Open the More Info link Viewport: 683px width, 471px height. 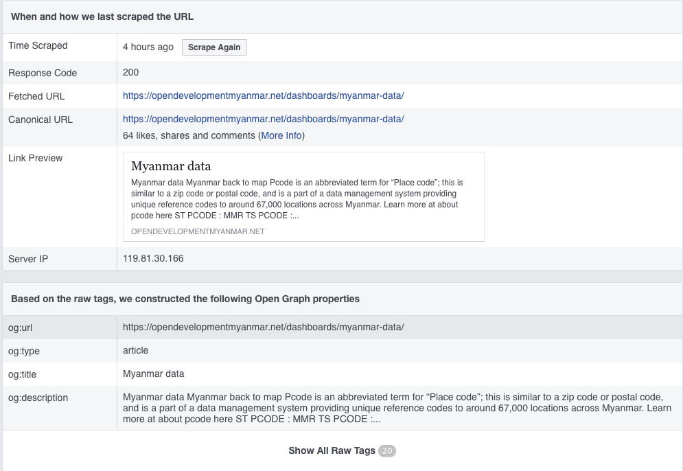tap(281, 135)
